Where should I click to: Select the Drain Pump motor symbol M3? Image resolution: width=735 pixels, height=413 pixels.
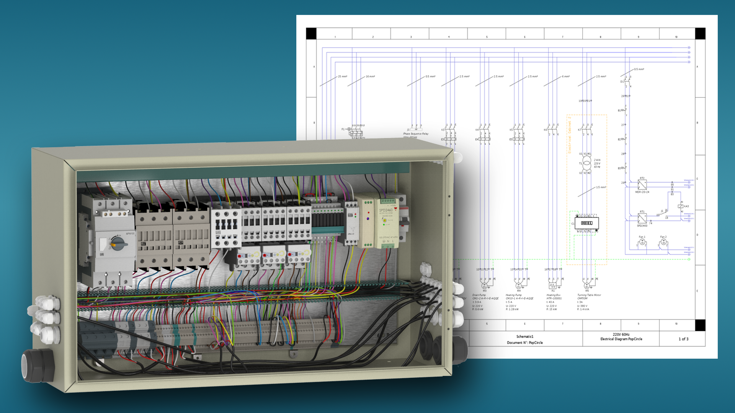coord(485,286)
